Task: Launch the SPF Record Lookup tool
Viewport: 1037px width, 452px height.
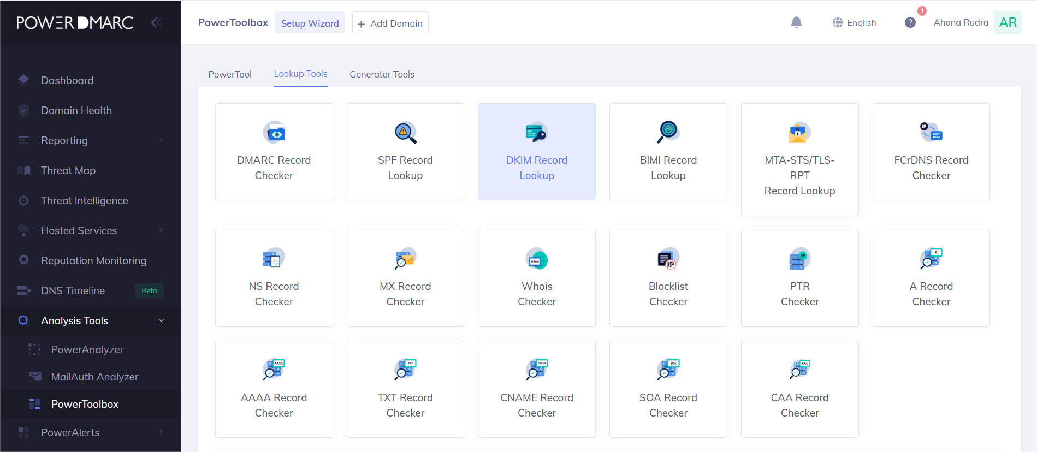Action: pyautogui.click(x=405, y=152)
